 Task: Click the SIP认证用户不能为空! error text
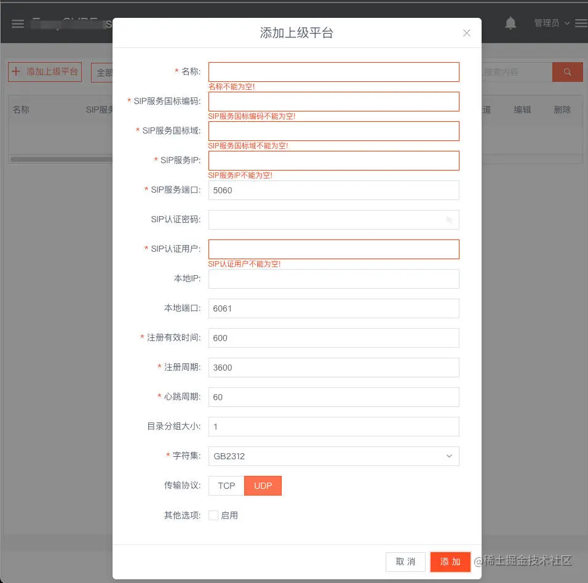[245, 264]
